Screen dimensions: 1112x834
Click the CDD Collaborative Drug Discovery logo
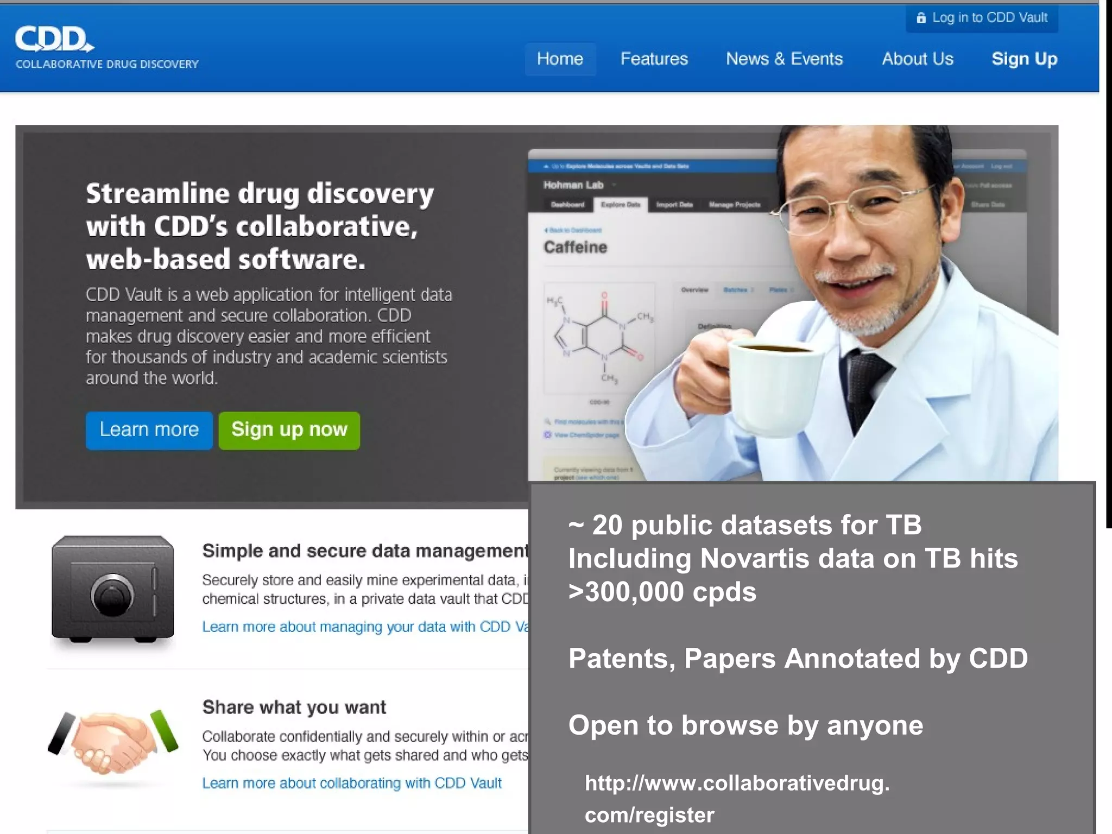[106, 48]
